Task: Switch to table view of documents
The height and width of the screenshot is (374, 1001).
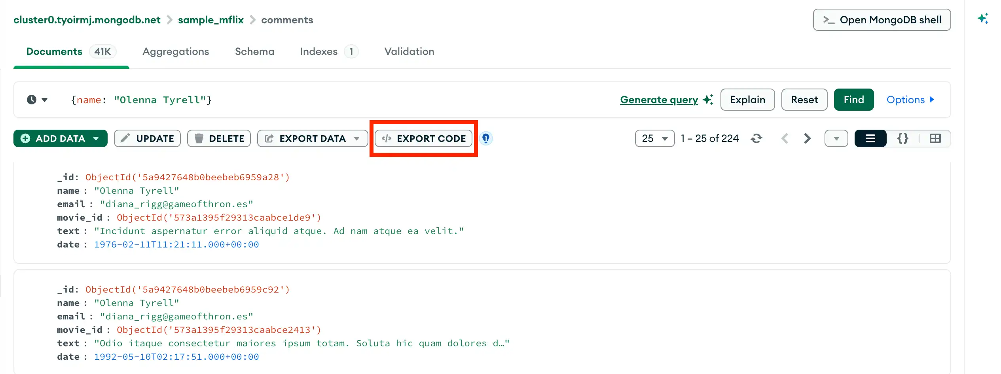Action: pyautogui.click(x=935, y=138)
